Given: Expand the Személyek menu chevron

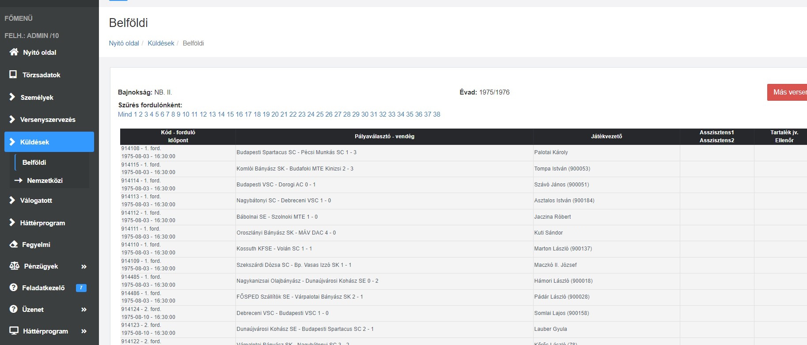Looking at the screenshot, I should pos(12,97).
